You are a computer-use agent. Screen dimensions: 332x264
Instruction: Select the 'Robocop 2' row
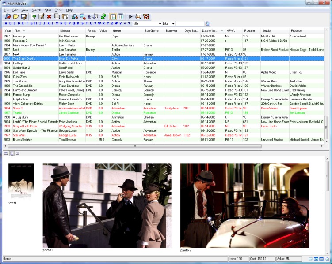pyautogui.click(x=164, y=41)
